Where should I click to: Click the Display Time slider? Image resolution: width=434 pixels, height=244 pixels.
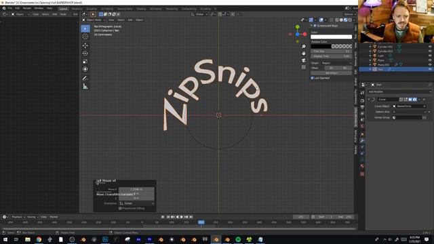click(x=332, y=56)
